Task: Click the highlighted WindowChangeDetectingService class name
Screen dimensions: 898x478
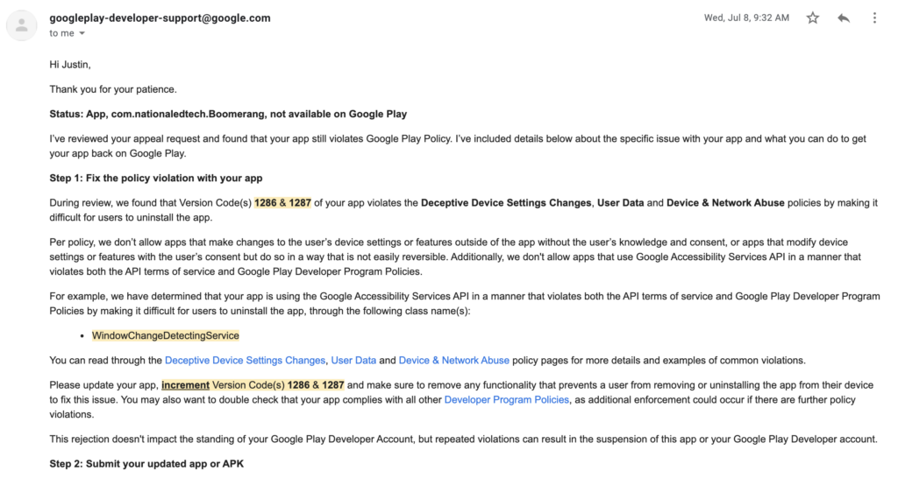Action: coord(165,335)
